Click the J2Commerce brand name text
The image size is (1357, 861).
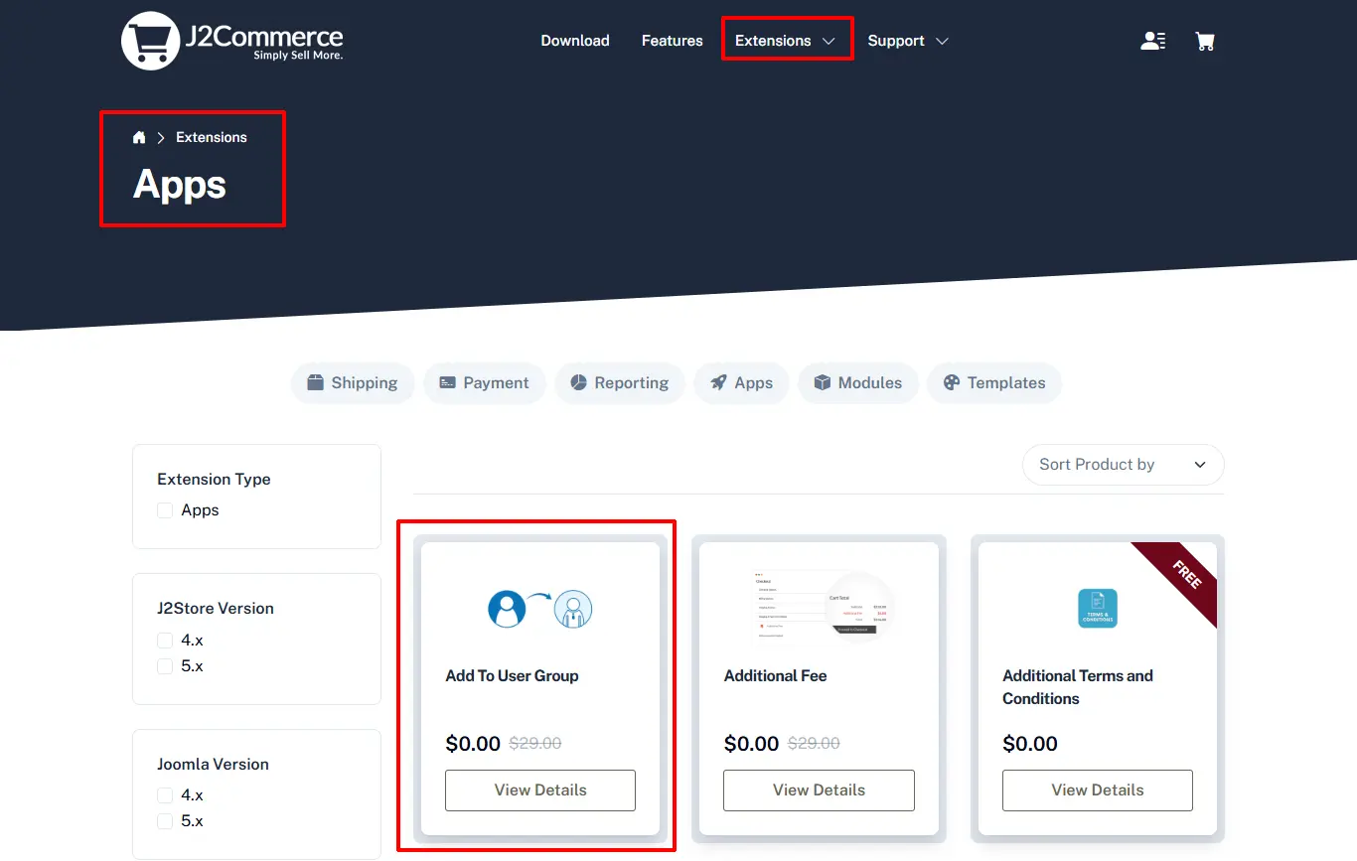264,38
